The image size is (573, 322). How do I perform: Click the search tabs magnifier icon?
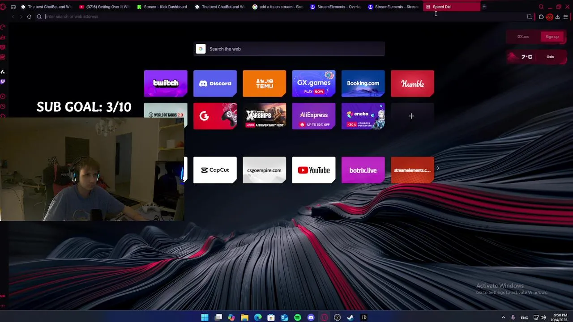[x=541, y=7]
